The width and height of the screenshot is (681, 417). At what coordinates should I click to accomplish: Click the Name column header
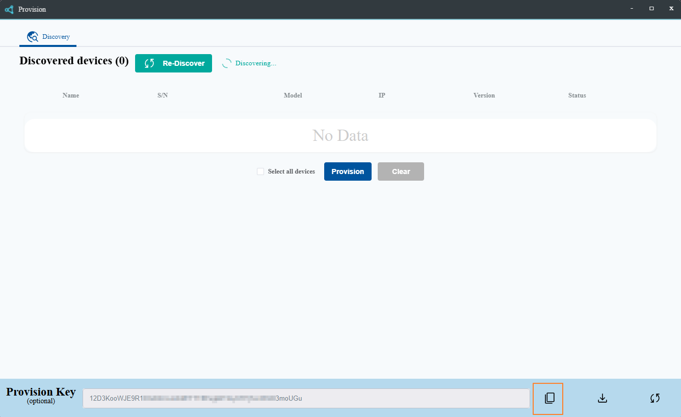(x=71, y=95)
